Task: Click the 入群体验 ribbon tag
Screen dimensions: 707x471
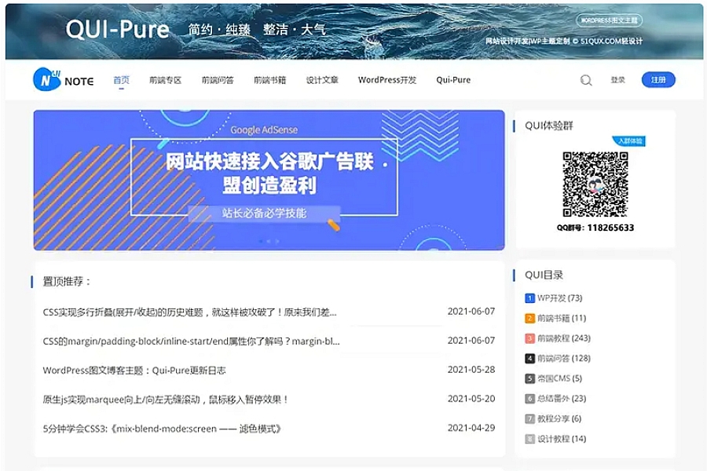Action: 630,141
